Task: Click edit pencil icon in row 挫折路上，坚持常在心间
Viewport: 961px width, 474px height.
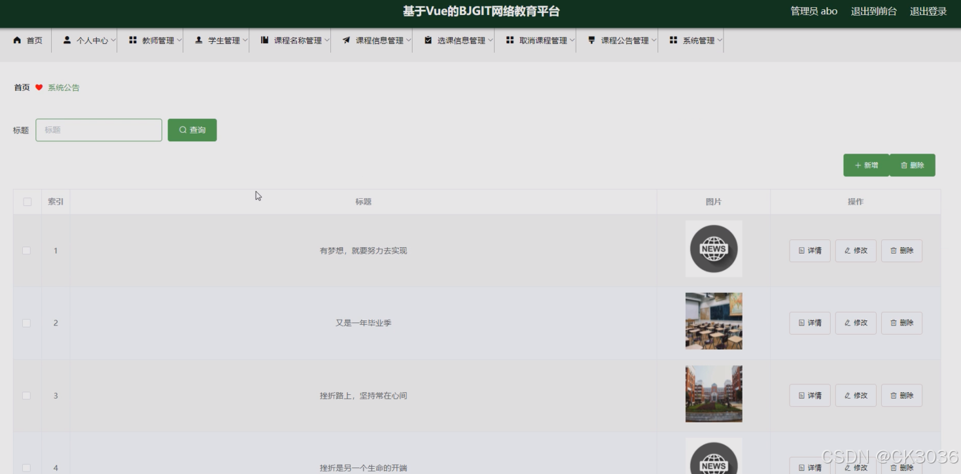Action: point(847,396)
